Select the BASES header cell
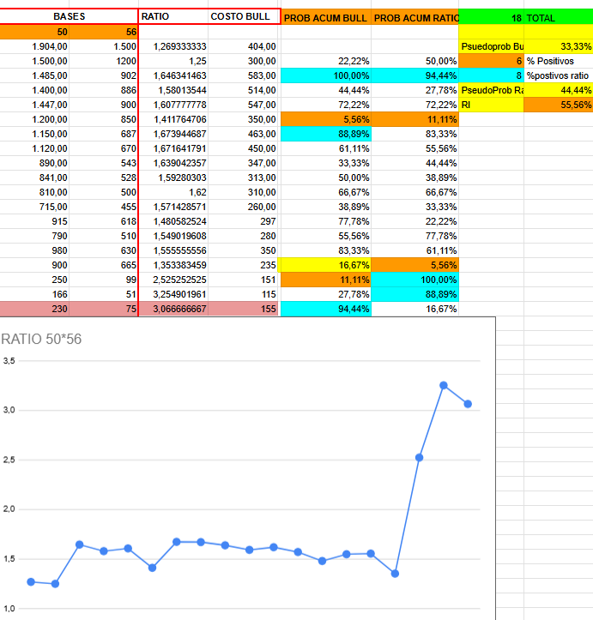Image resolution: width=593 pixels, height=620 pixels. pyautogui.click(x=69, y=16)
